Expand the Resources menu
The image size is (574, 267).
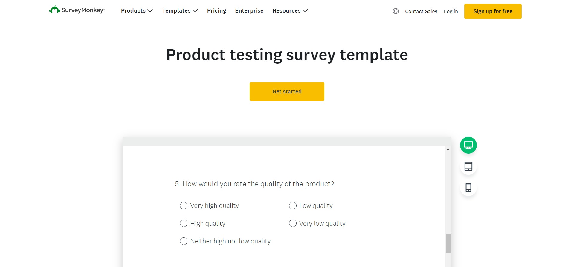tap(290, 11)
